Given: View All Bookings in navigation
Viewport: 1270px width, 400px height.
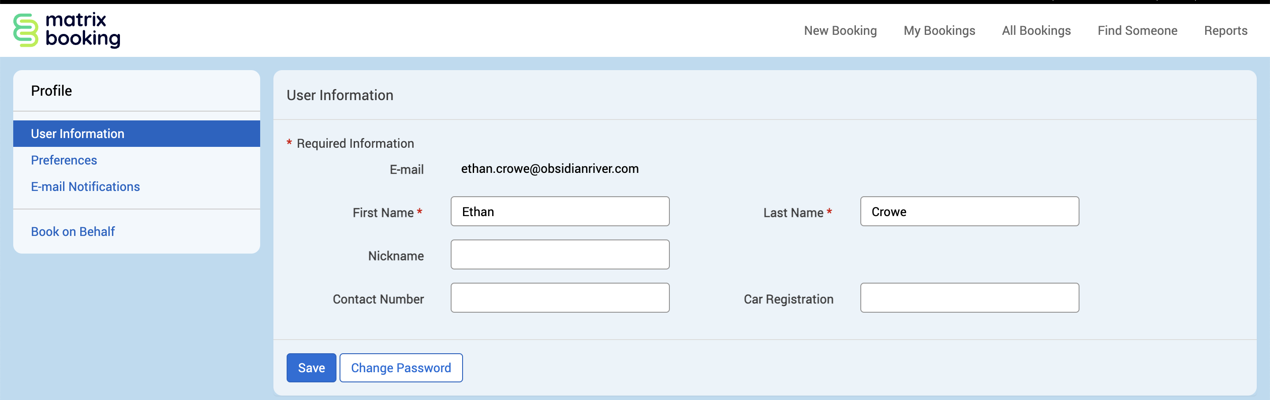Looking at the screenshot, I should pyautogui.click(x=1036, y=30).
